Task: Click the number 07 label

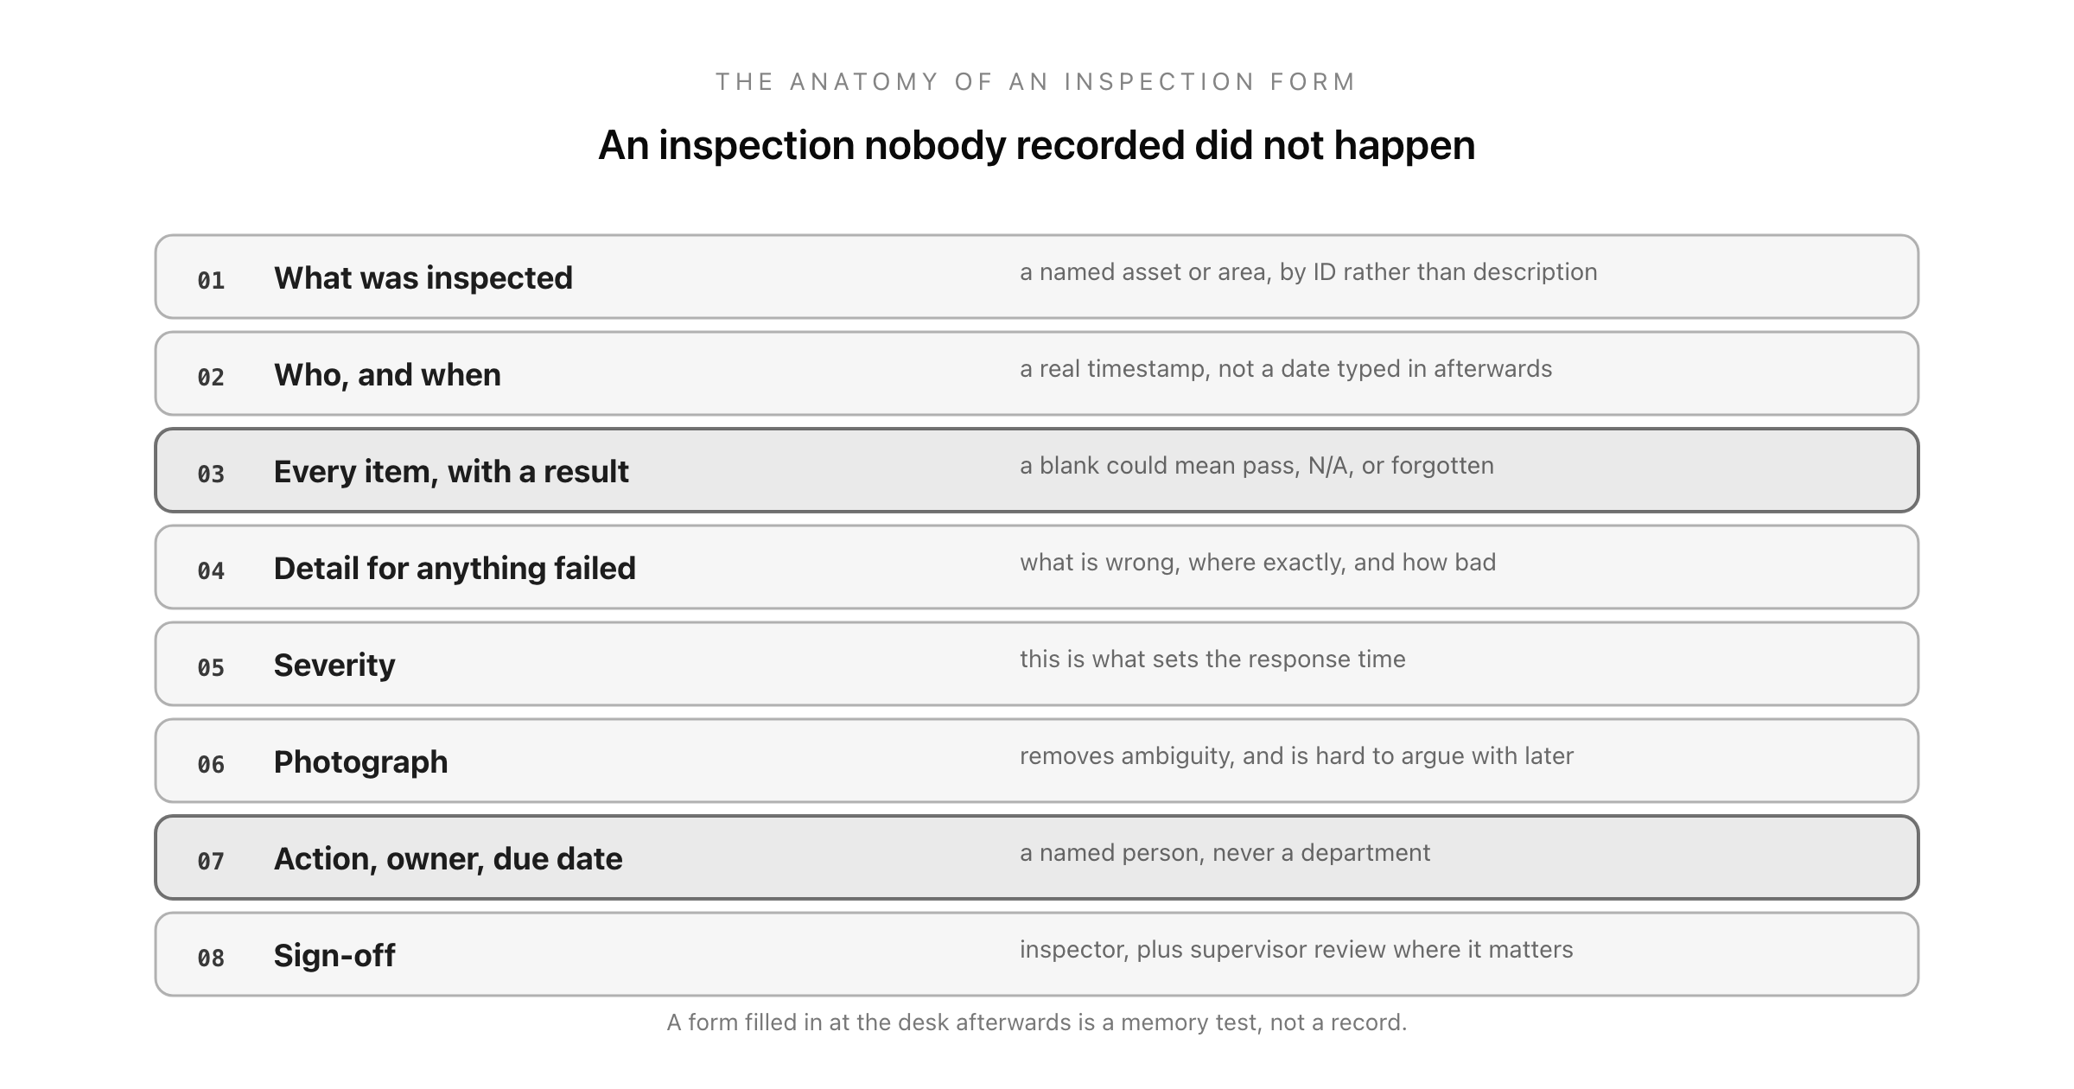Action: coord(211,861)
